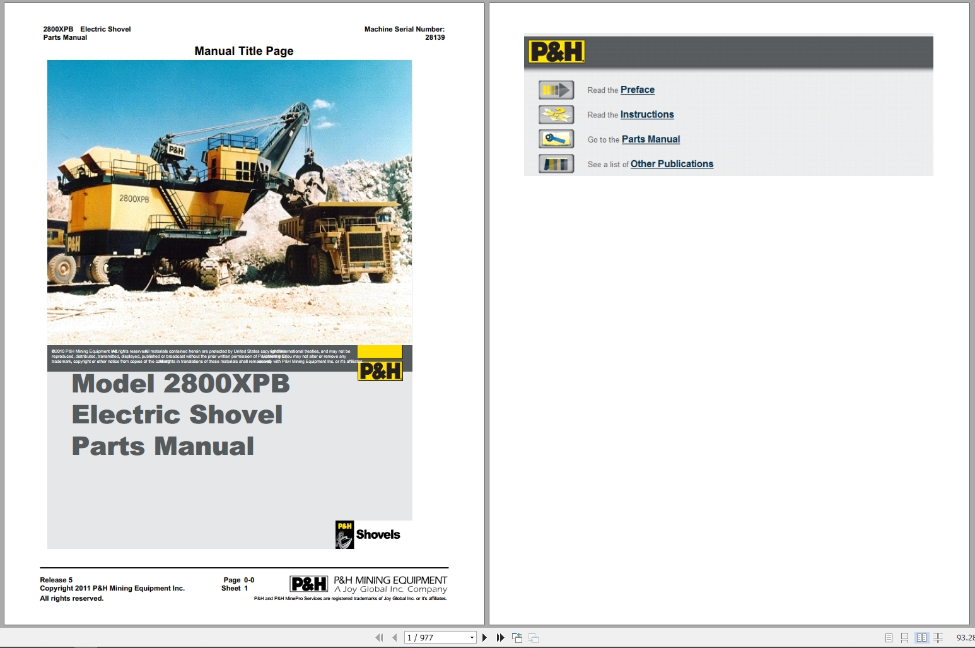The width and height of the screenshot is (975, 648).
Task: Click the Instructions crossed-tools icon
Action: coord(556,114)
